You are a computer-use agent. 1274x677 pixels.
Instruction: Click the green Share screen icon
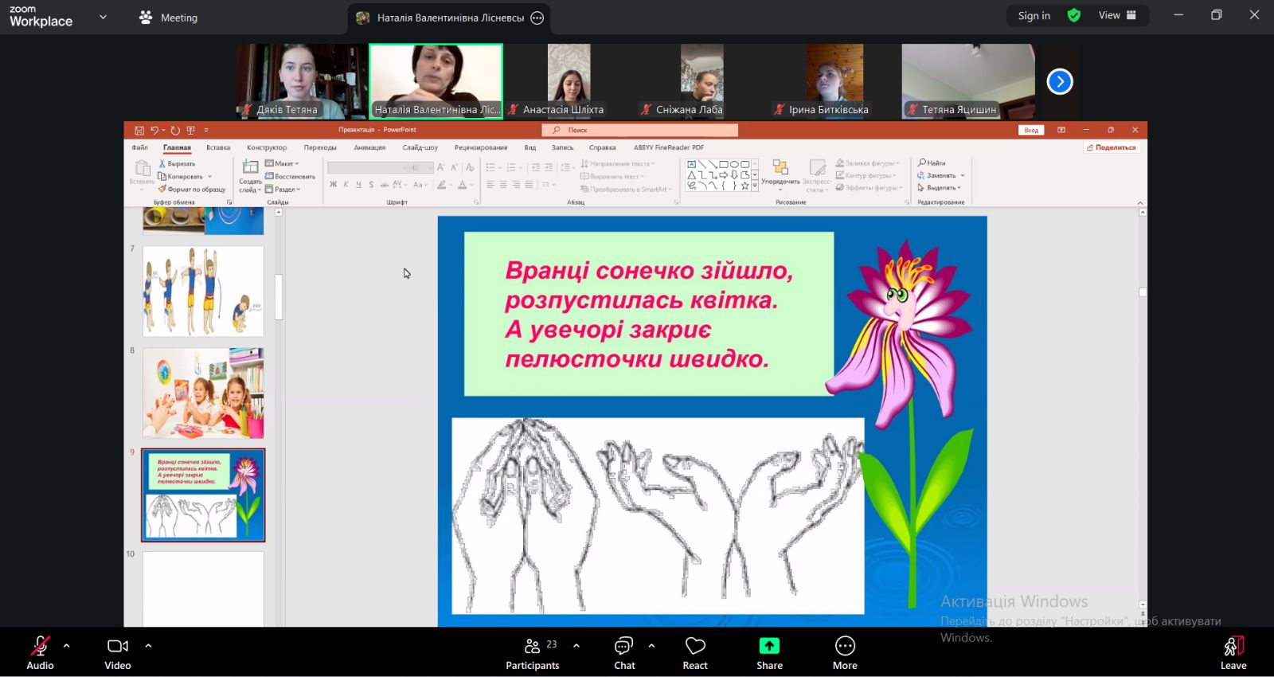point(769,646)
